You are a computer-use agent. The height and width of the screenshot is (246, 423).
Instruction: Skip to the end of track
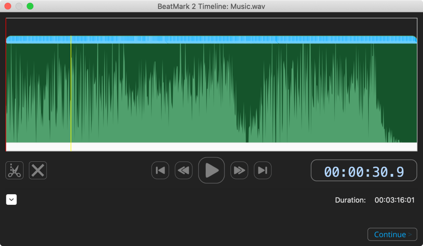(x=262, y=170)
